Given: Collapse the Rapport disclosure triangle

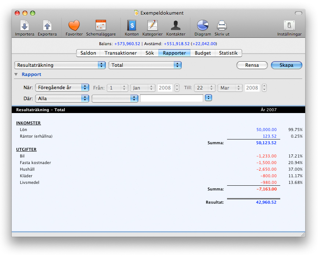Looking at the screenshot, I should [x=16, y=75].
